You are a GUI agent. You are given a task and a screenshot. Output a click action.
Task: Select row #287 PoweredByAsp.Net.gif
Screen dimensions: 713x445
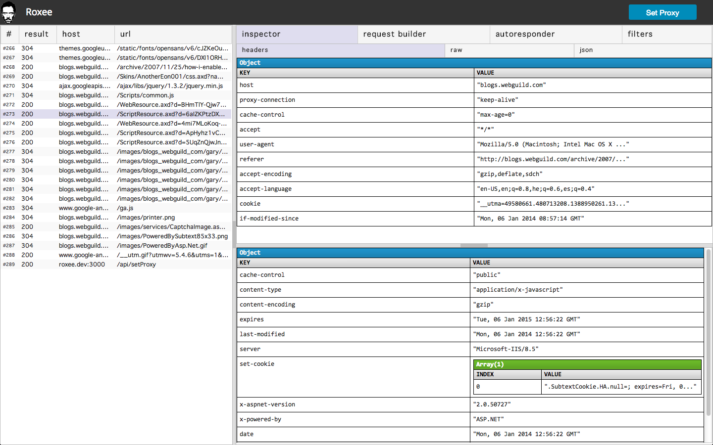pyautogui.click(x=116, y=246)
